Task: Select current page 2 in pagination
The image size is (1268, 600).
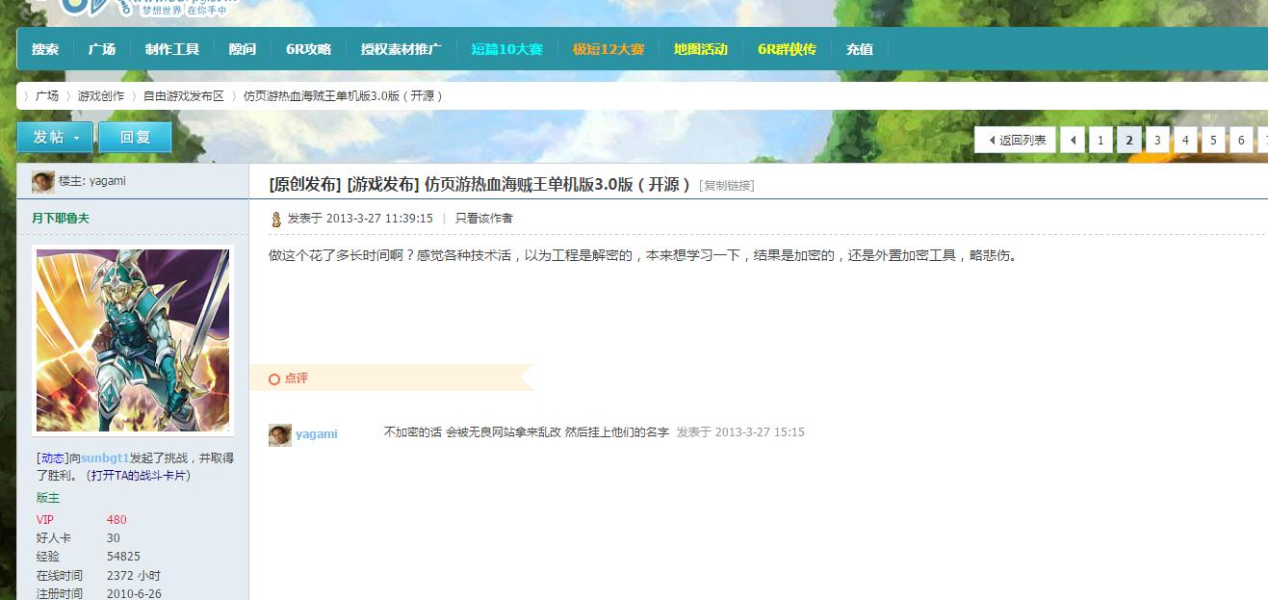Action: pos(1128,141)
